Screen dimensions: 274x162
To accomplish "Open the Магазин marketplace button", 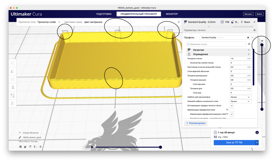I will [248, 14].
